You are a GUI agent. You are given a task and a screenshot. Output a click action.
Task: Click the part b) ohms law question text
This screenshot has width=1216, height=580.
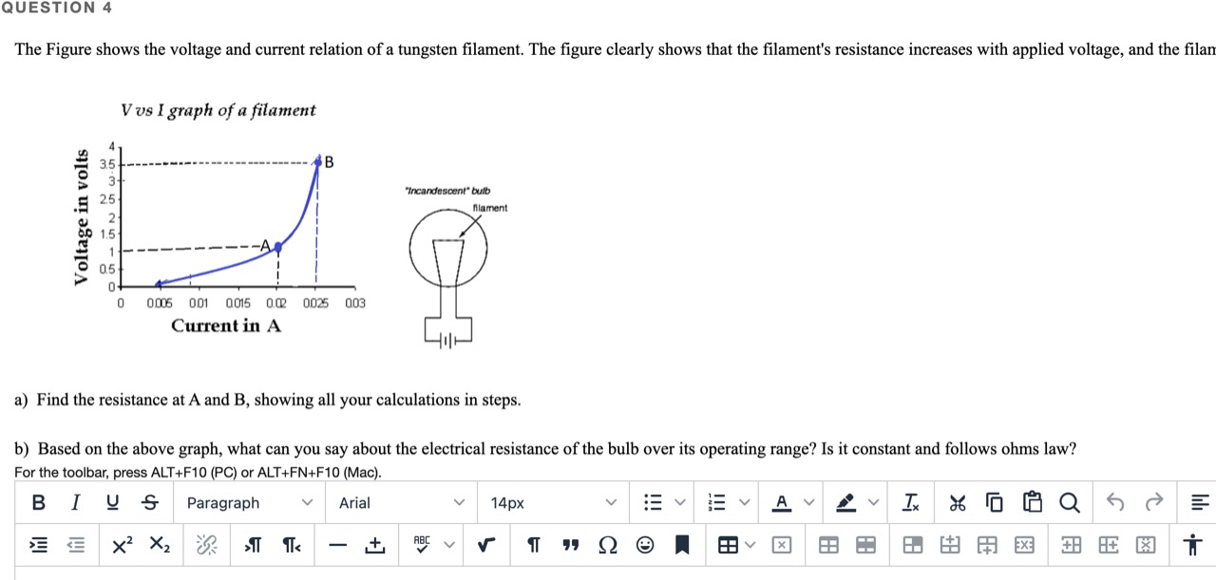(545, 448)
